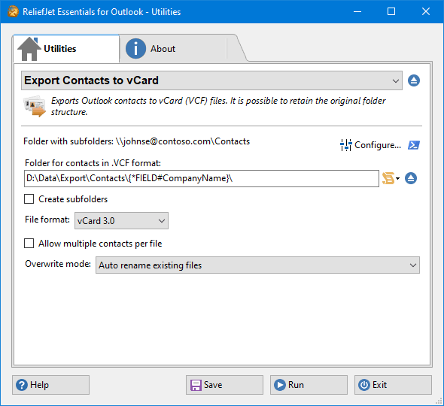Click the VCF folder path input field
This screenshot has width=444, height=406.
pyautogui.click(x=202, y=178)
